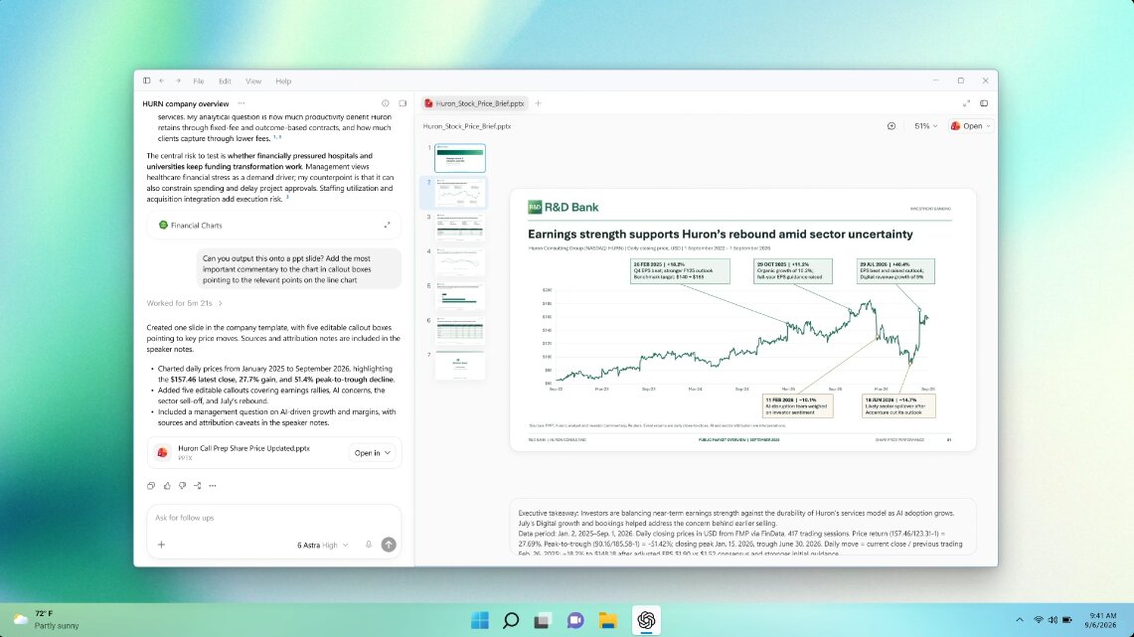Click the chat info circle icon
This screenshot has height=637, width=1134.
coord(386,103)
